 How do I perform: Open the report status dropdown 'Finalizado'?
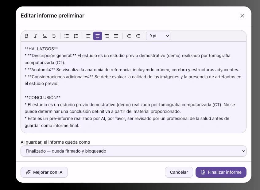point(134,151)
